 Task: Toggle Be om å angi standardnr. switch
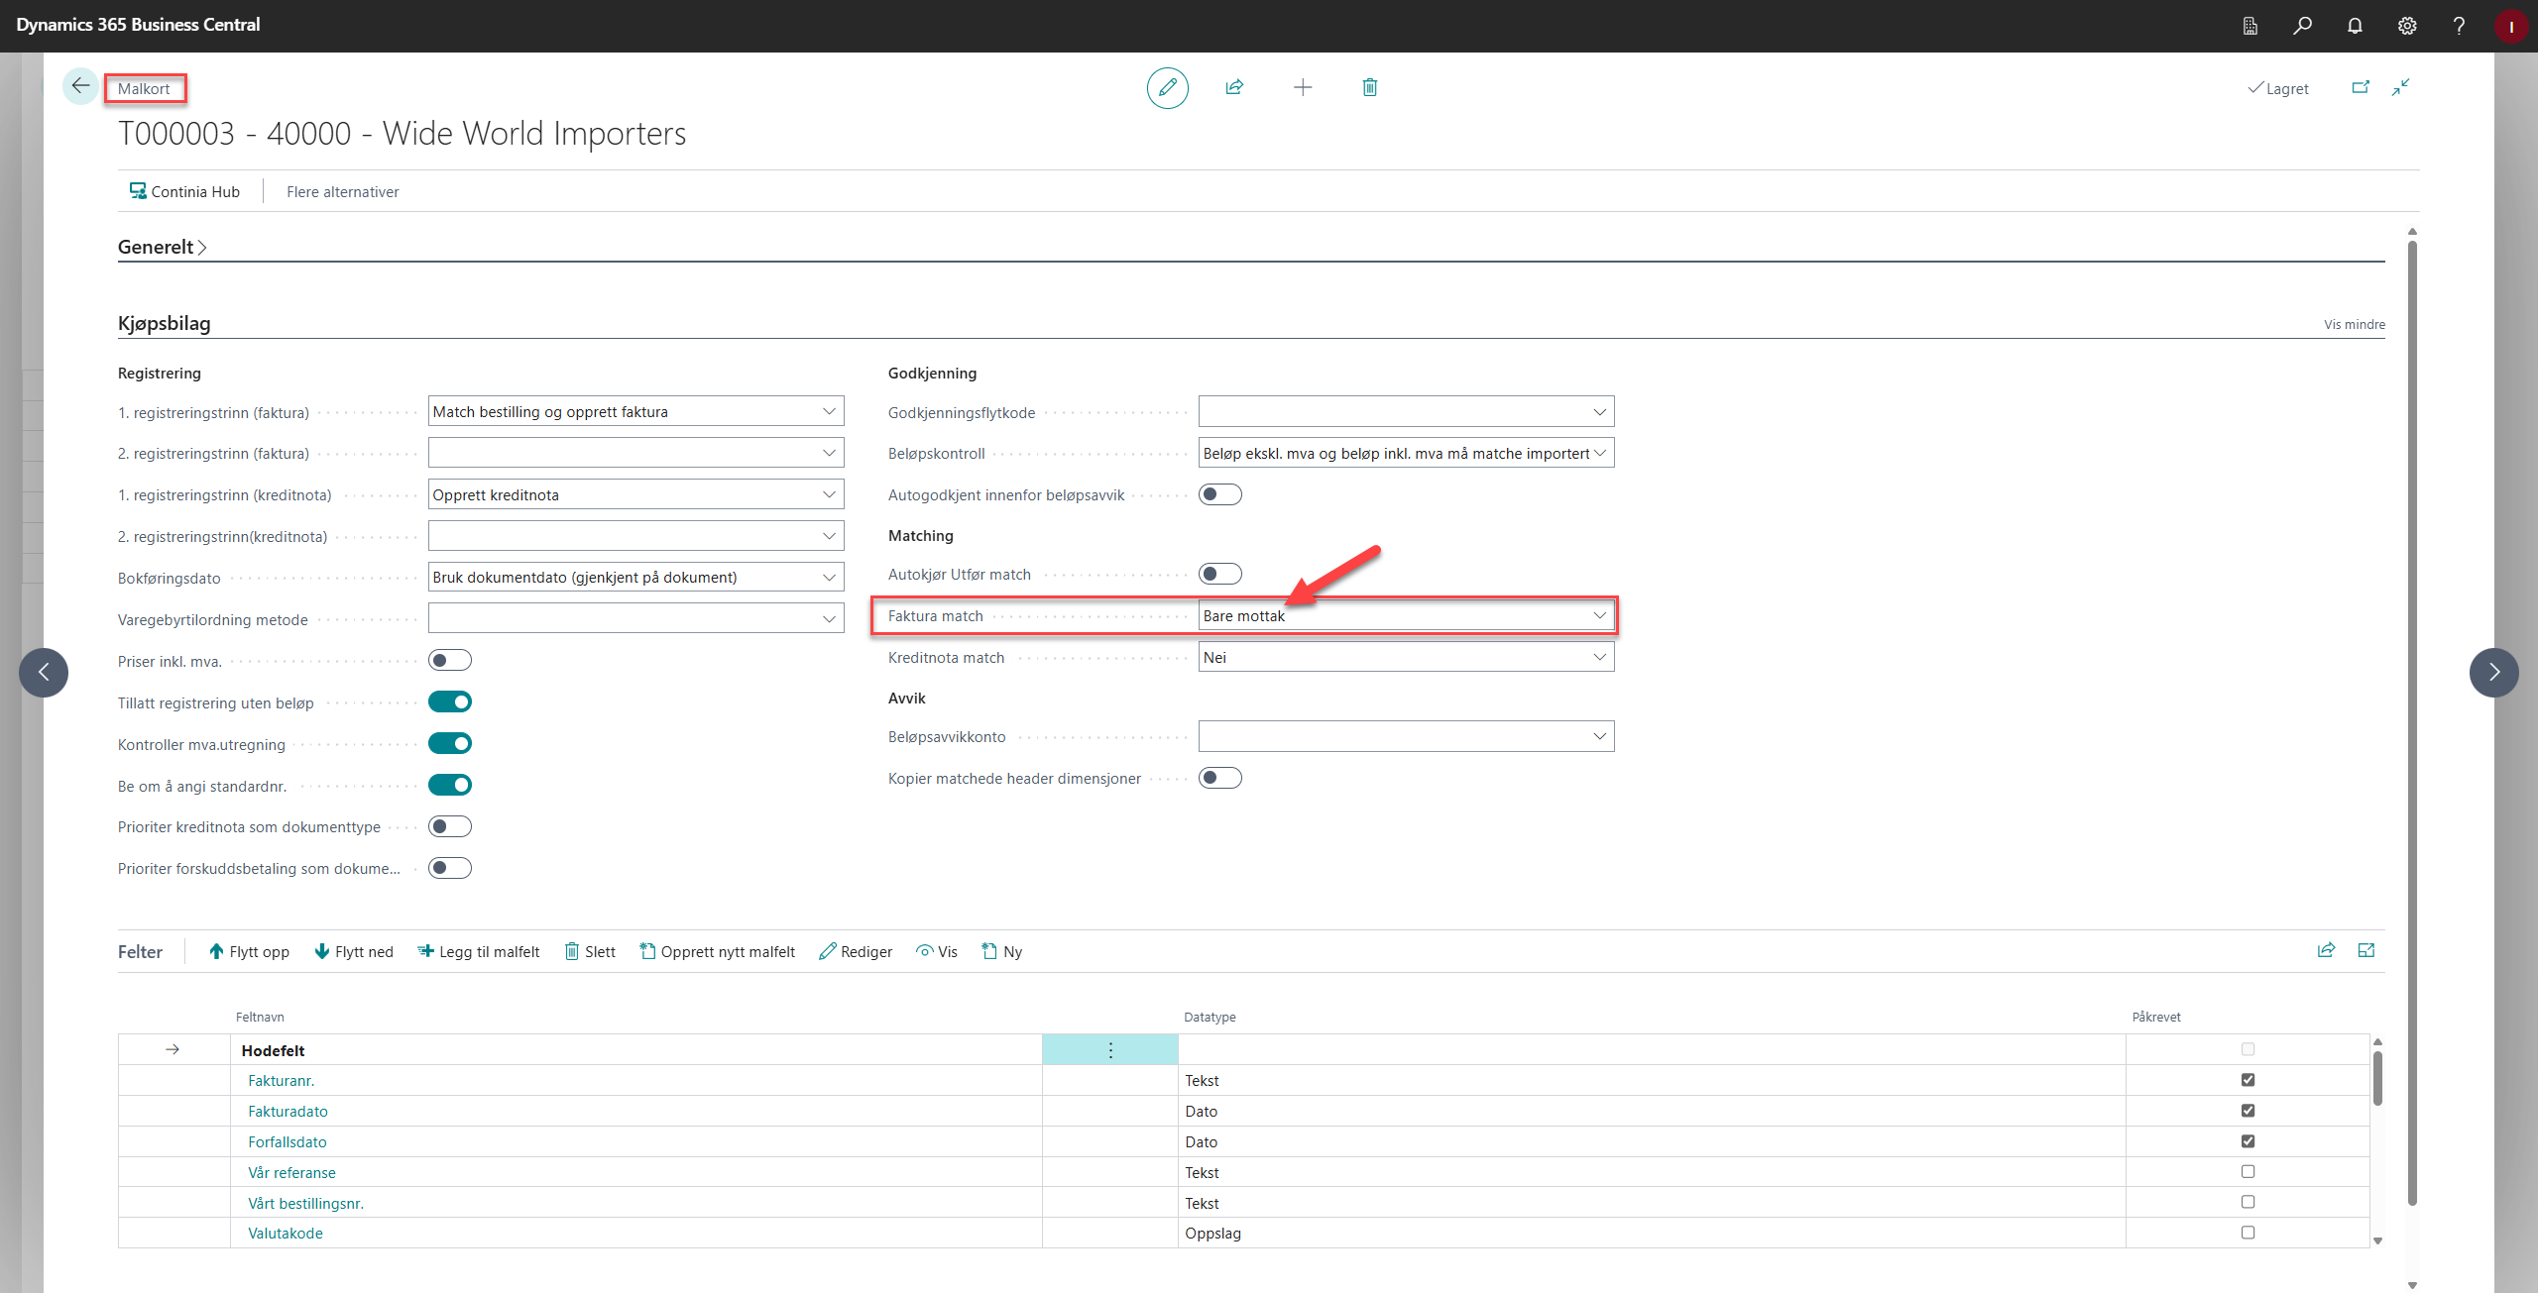[450, 786]
